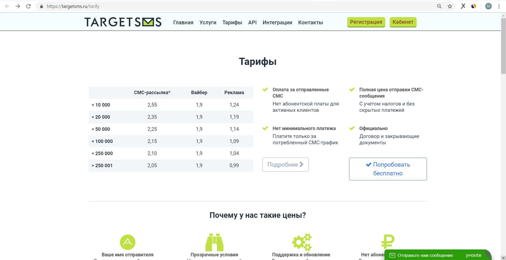Image resolution: width=506 pixels, height=260 pixels.
Task: Click the browser forward arrow
Action: (x=18, y=6)
